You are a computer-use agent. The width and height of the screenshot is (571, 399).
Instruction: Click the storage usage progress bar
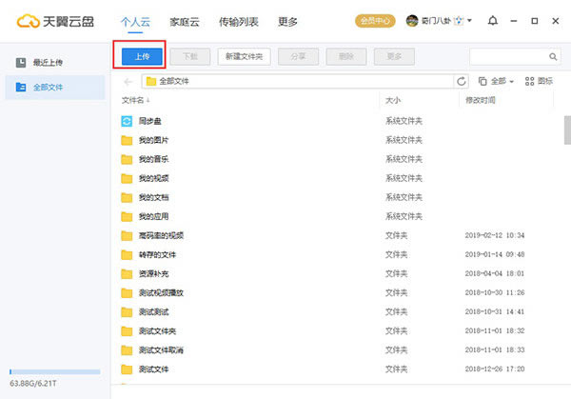54,371
